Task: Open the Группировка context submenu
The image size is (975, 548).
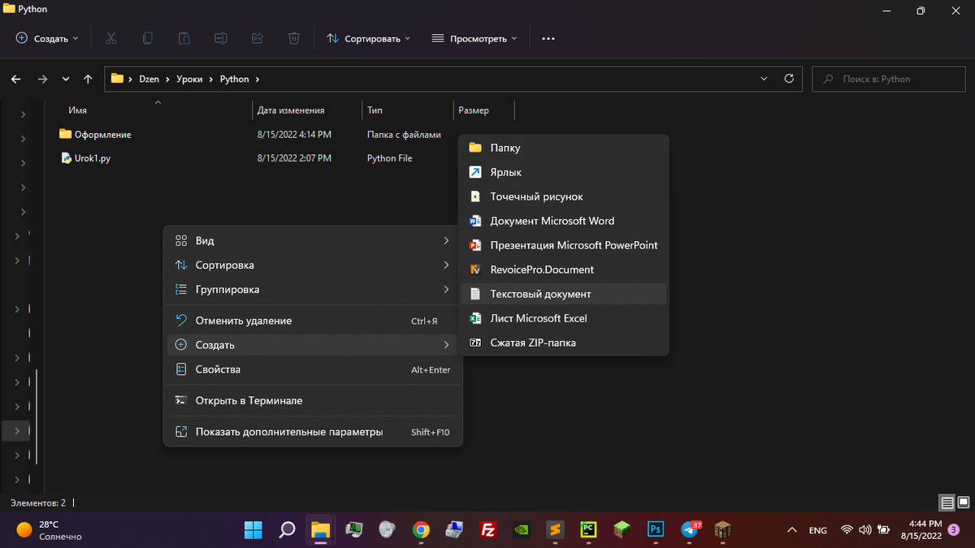Action: click(x=313, y=290)
